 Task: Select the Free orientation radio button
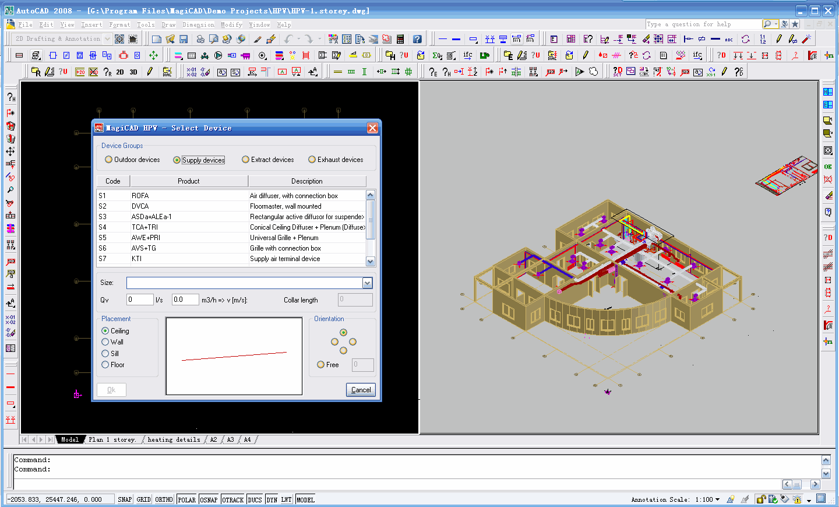320,365
